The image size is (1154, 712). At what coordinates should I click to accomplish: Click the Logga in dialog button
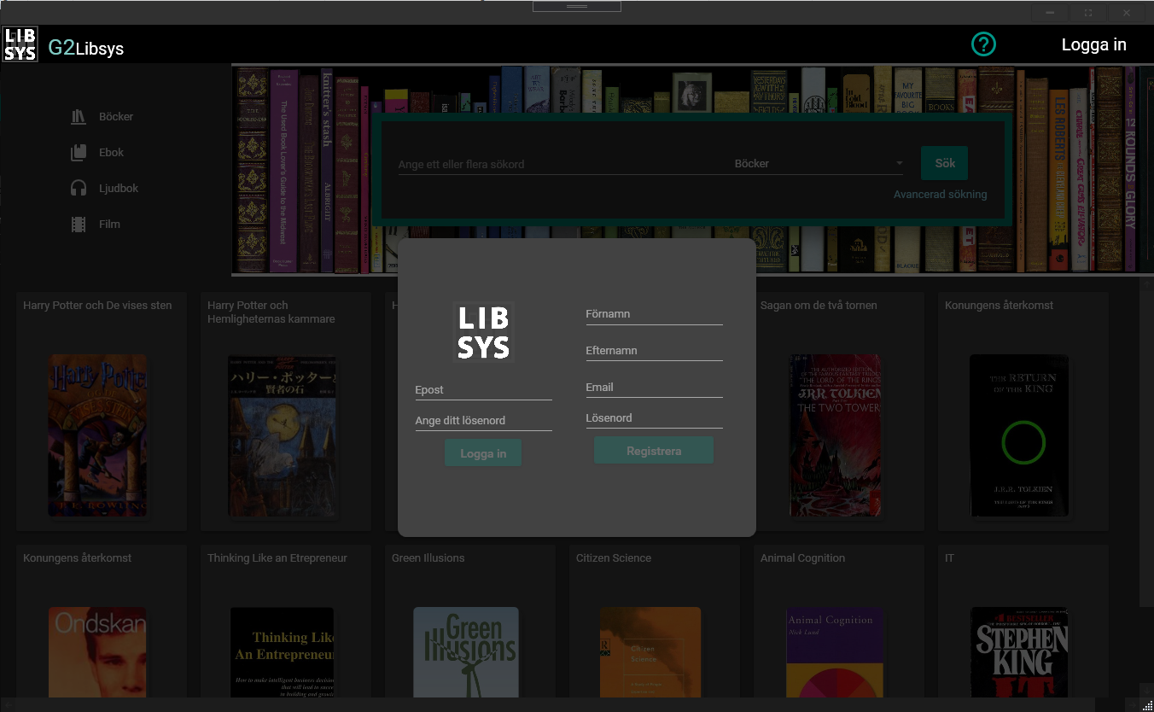[483, 453]
